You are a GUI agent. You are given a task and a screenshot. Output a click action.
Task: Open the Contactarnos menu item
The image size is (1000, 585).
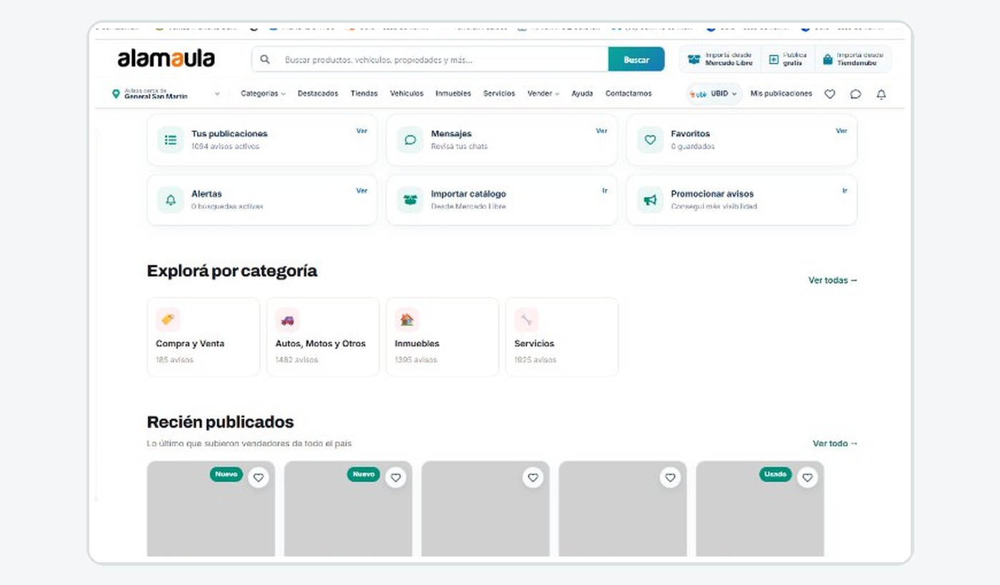point(629,93)
